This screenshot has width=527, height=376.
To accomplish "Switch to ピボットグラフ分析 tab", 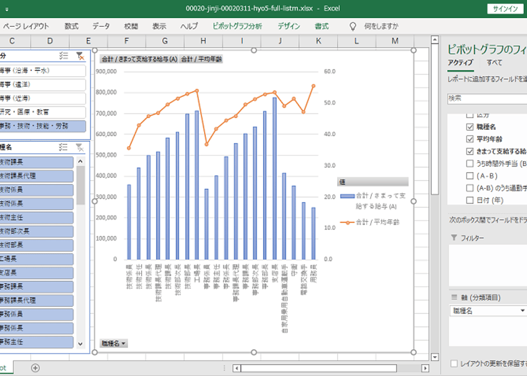I will point(237,26).
